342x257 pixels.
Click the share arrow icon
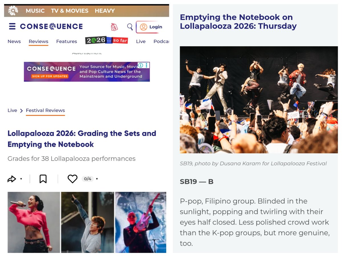coord(12,179)
